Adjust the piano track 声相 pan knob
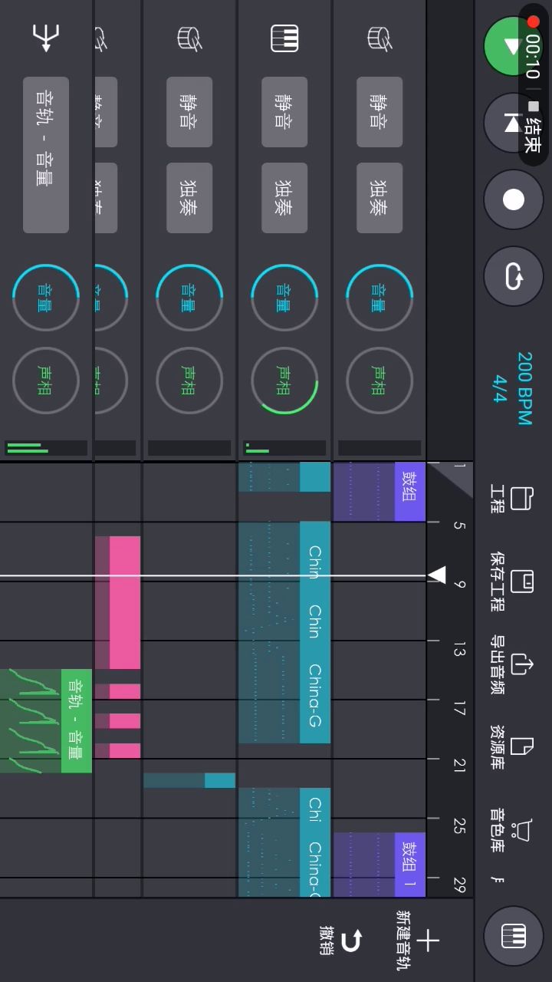552x982 pixels. [284, 381]
